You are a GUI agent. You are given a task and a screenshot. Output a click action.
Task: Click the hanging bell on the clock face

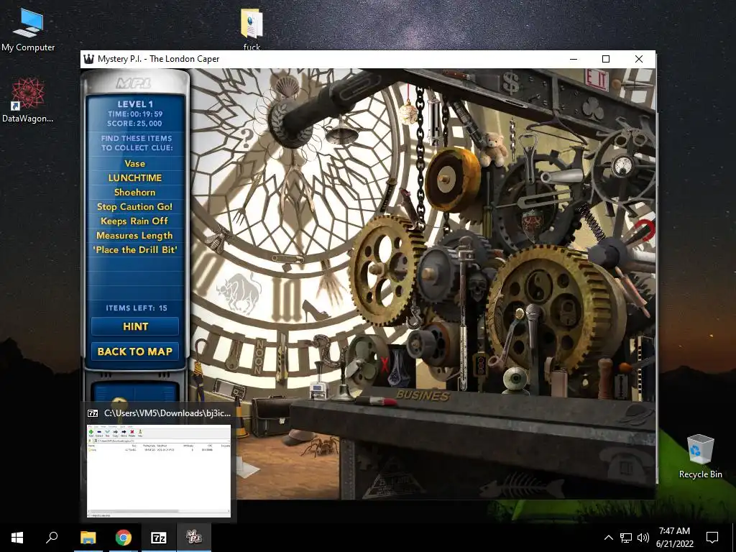click(341, 132)
